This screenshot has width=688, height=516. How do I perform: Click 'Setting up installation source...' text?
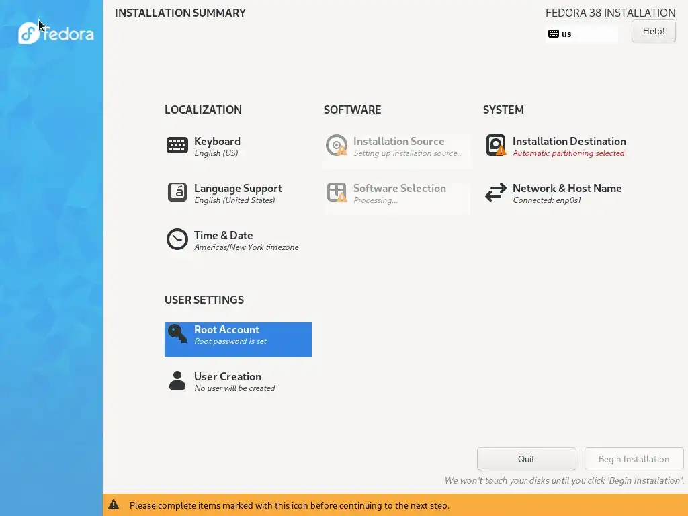point(408,153)
